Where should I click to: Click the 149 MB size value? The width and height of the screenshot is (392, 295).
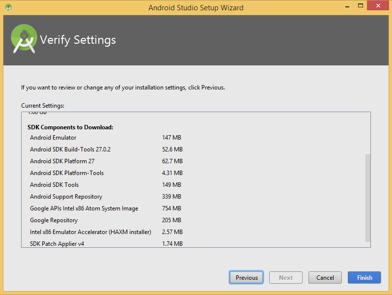pyautogui.click(x=171, y=185)
